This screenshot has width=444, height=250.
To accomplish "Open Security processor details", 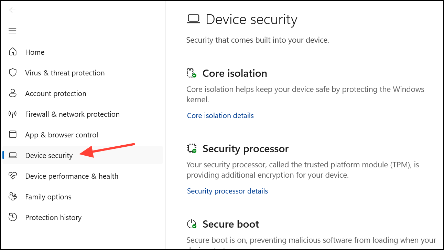I will coord(227,191).
